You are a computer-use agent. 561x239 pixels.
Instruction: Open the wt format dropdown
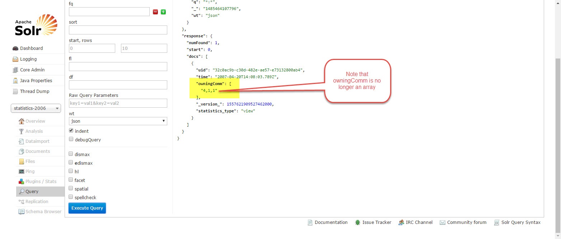[118, 121]
